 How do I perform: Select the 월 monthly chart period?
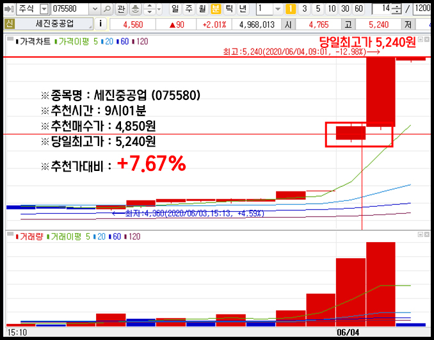click(x=202, y=9)
